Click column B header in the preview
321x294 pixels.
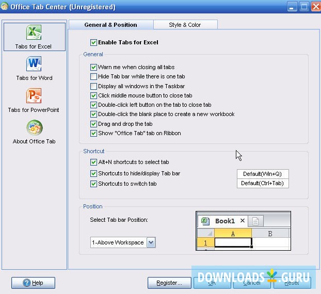(x=270, y=234)
